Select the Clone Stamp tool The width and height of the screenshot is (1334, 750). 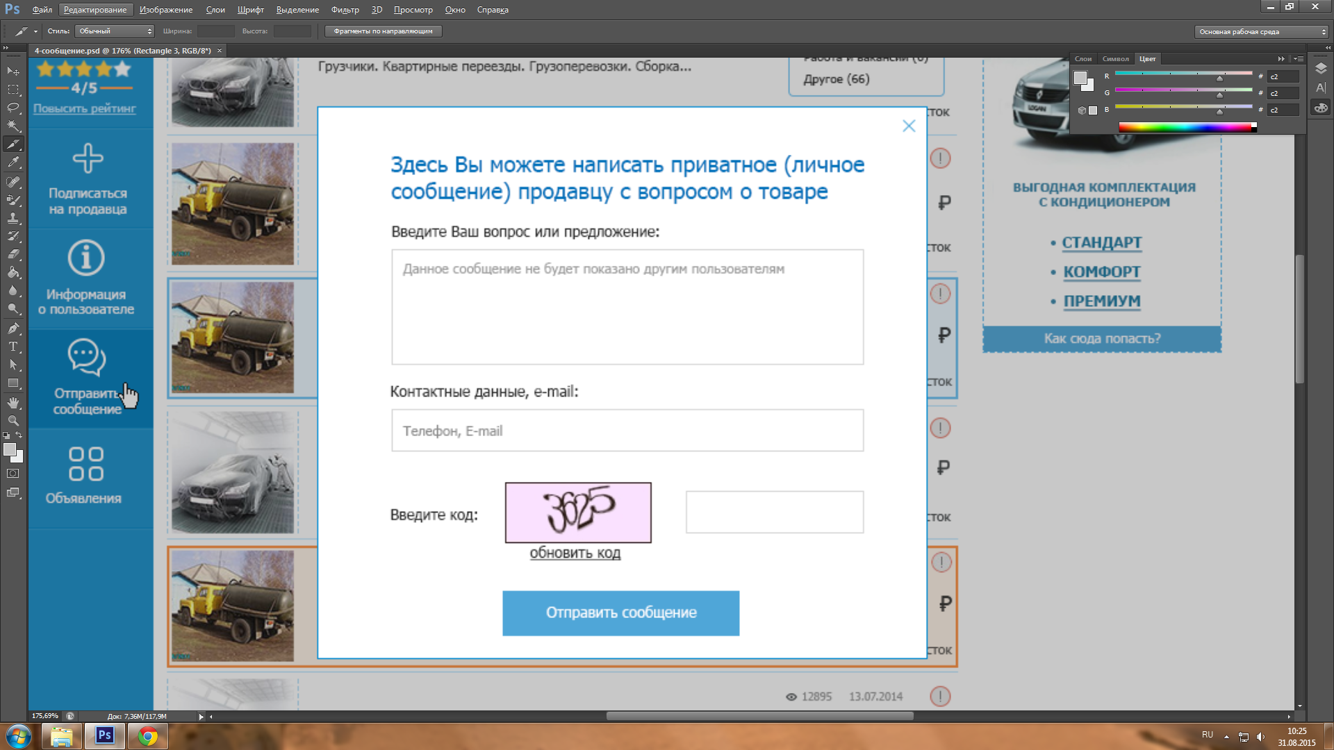(x=13, y=218)
